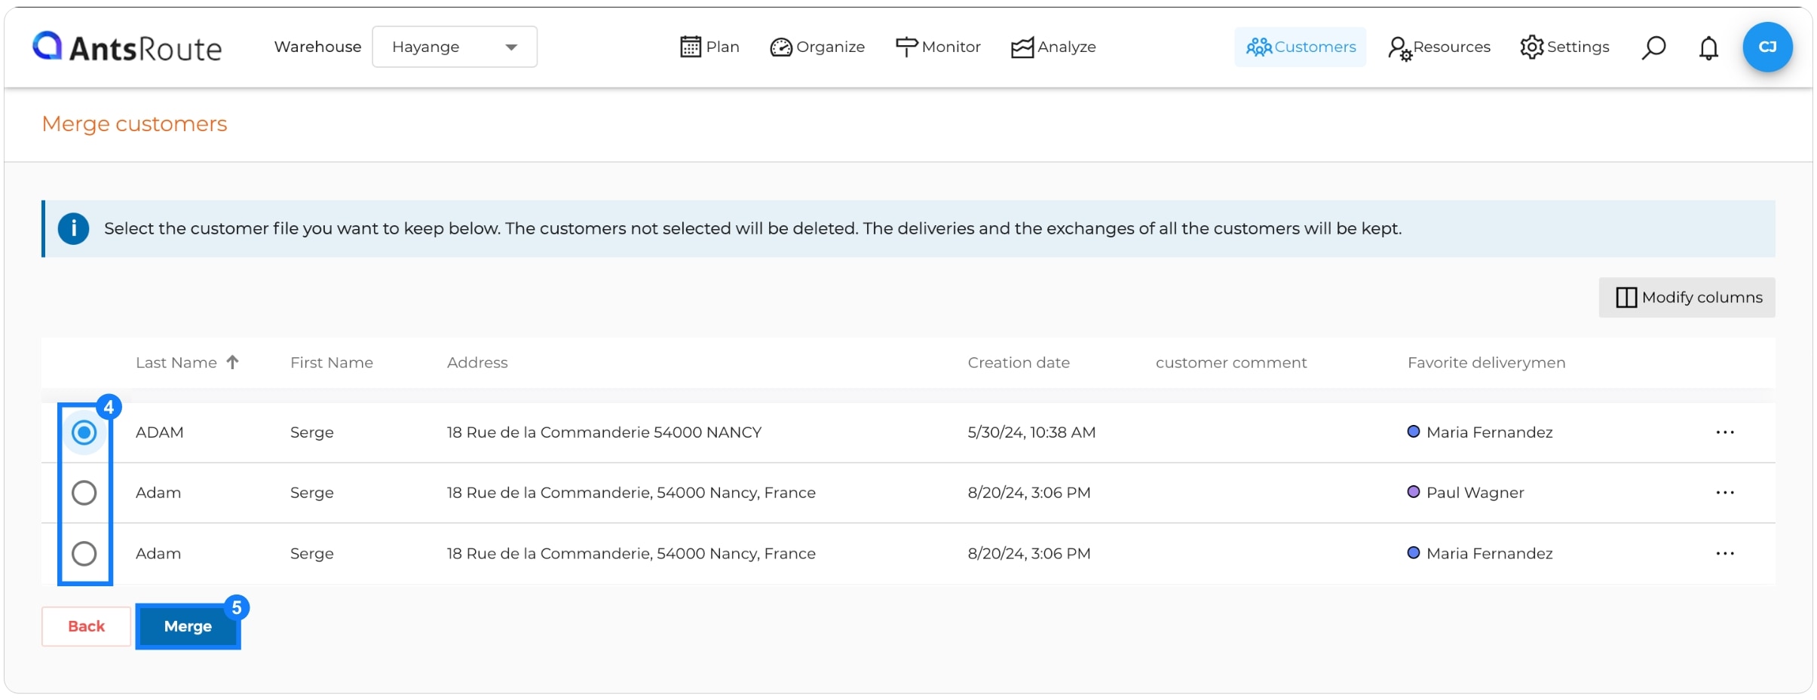
Task: Click the customer comment column header
Action: click(x=1231, y=362)
